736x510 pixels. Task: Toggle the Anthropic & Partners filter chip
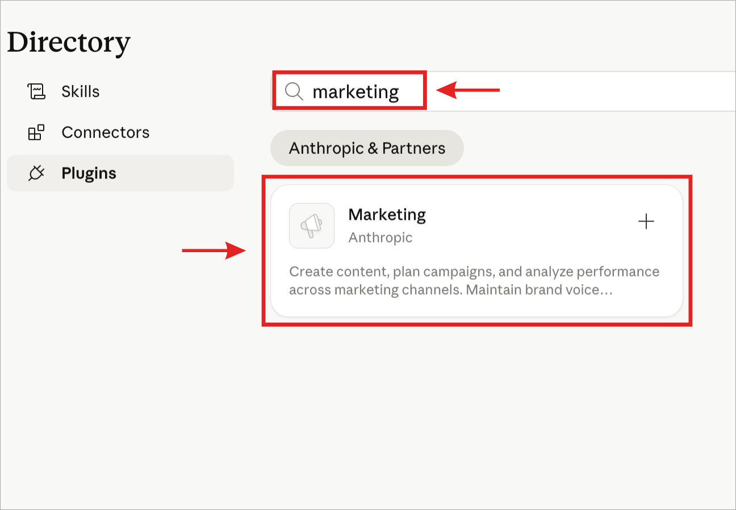click(367, 148)
